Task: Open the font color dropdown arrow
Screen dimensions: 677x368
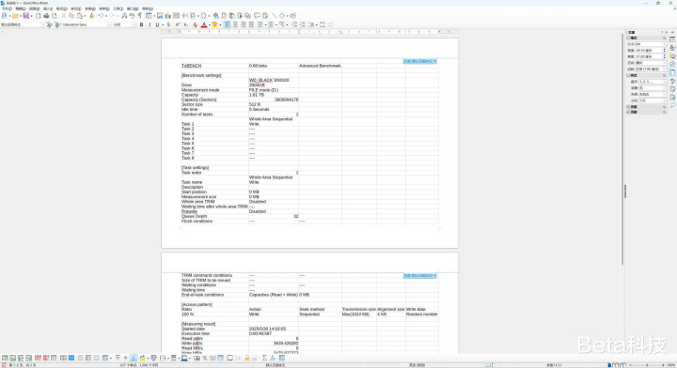Action: coord(210,24)
